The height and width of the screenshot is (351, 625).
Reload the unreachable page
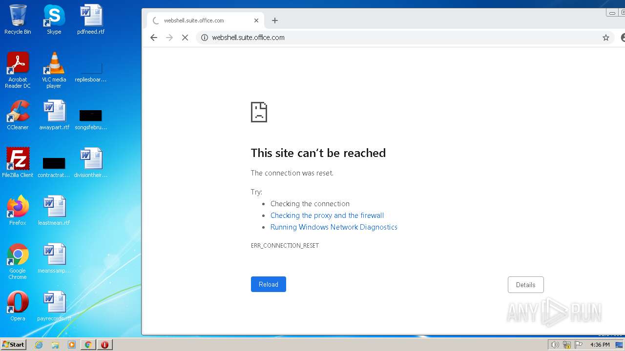[x=269, y=284]
